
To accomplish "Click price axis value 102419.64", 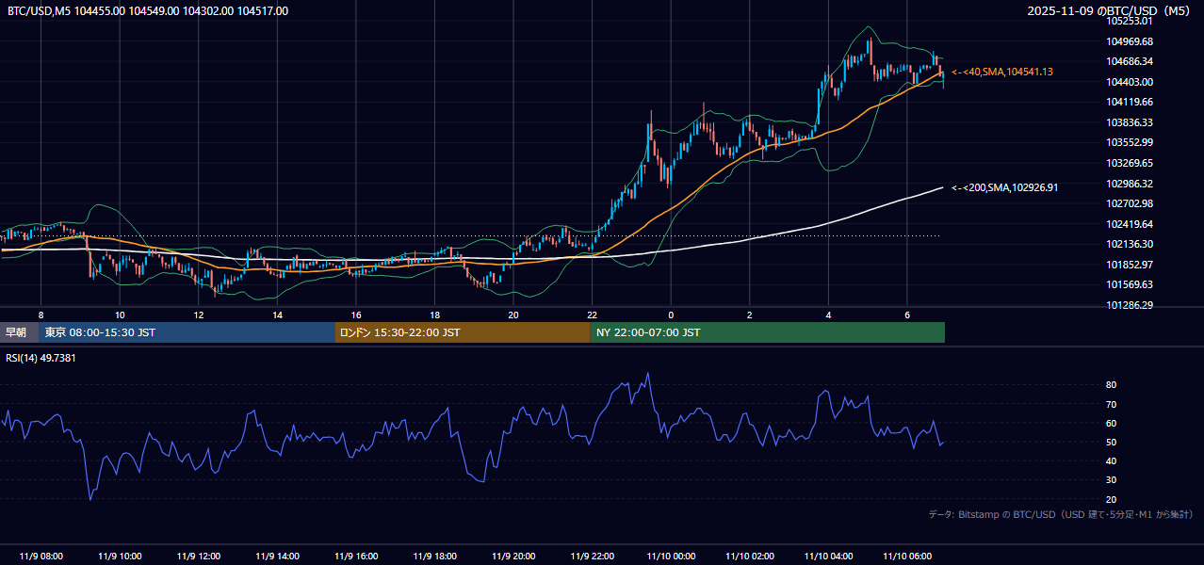I will (x=1131, y=224).
